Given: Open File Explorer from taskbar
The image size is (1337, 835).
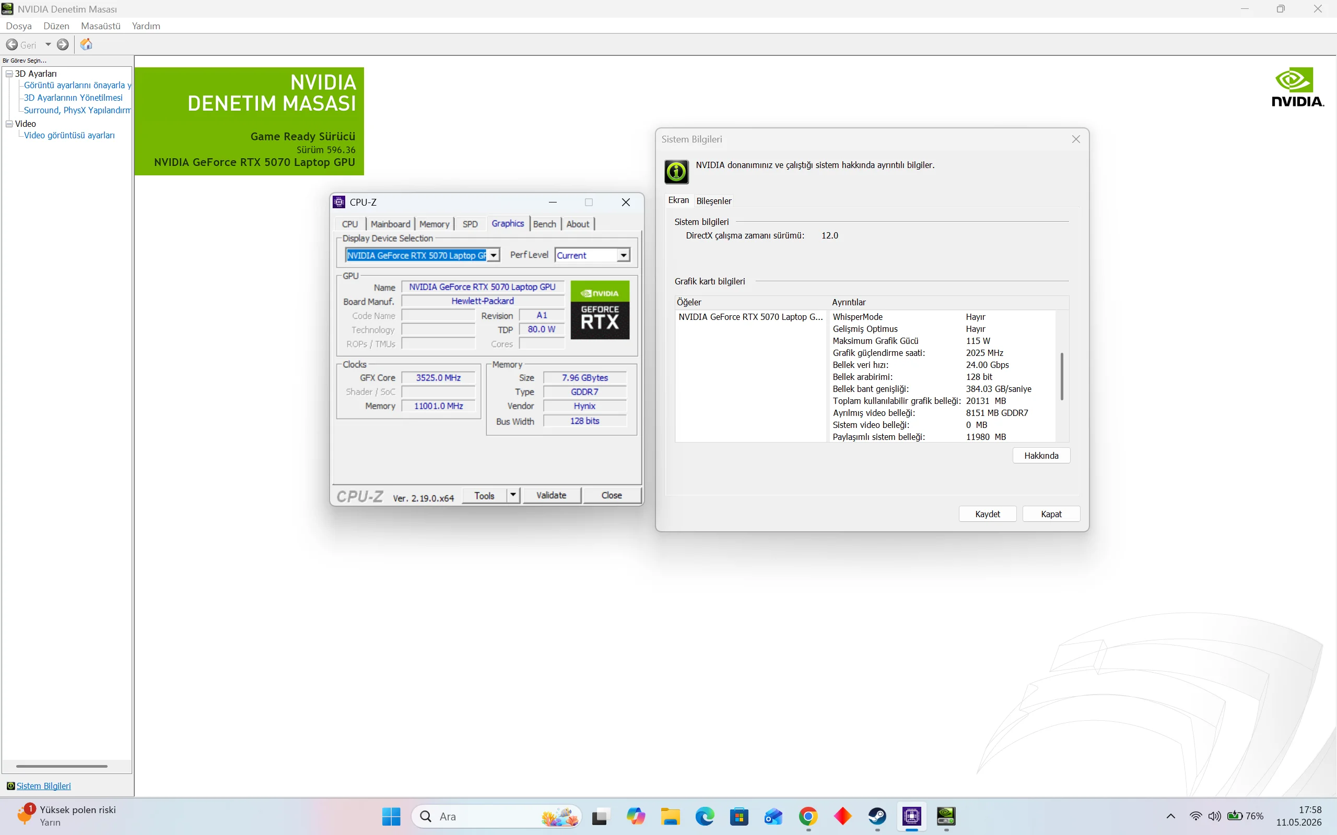Looking at the screenshot, I should 670,816.
